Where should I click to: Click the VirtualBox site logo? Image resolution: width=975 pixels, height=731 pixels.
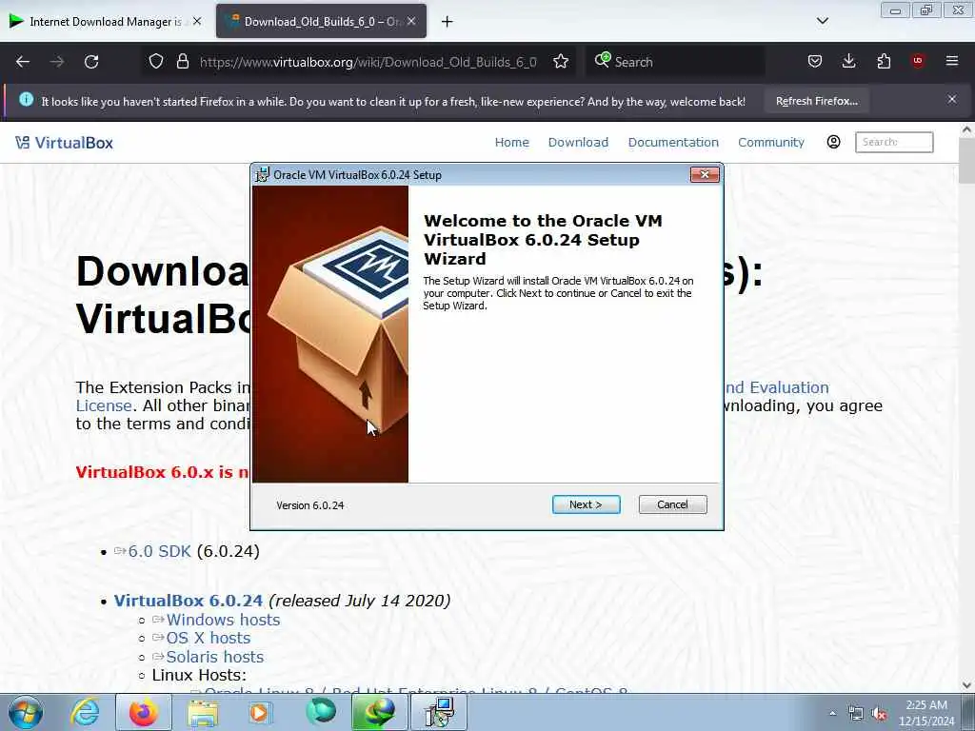65,143
